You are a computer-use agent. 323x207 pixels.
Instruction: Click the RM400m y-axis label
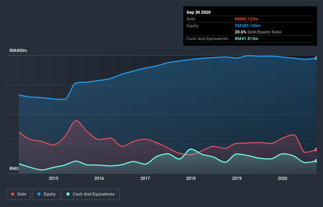[18, 50]
